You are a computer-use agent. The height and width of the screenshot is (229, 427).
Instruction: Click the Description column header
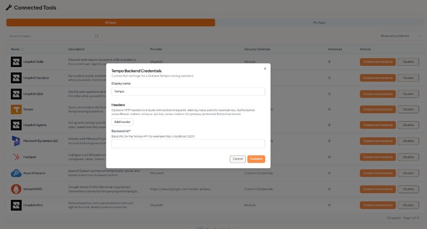[x=77, y=49]
